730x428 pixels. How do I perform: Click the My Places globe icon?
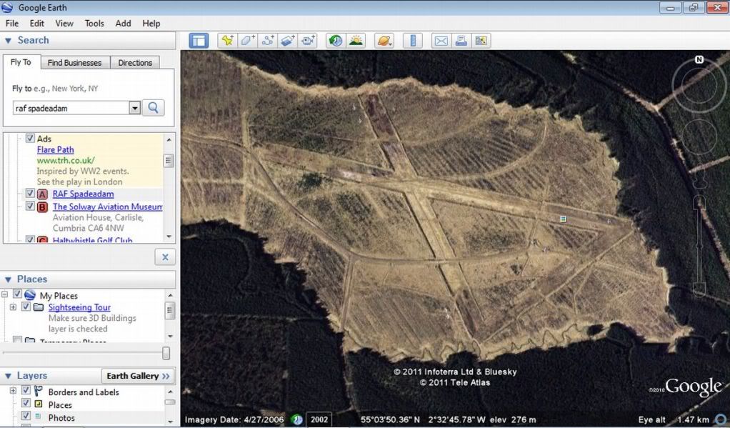30,295
